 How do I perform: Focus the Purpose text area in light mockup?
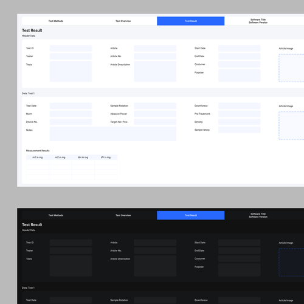point(240,75)
